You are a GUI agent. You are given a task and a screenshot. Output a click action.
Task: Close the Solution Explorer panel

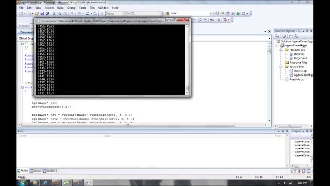point(311,31)
